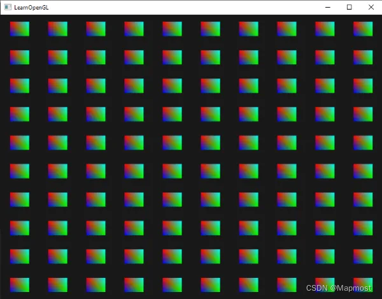The width and height of the screenshot is (382, 299).
Task: Click the LearnOpenGL window app icon
Action: pos(8,7)
